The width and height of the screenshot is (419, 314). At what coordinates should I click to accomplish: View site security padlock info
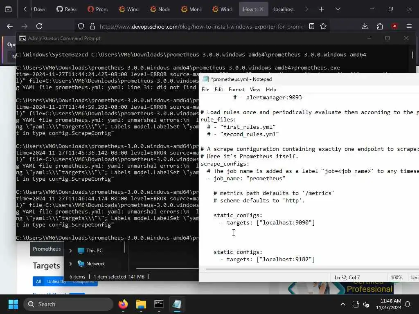click(92, 26)
